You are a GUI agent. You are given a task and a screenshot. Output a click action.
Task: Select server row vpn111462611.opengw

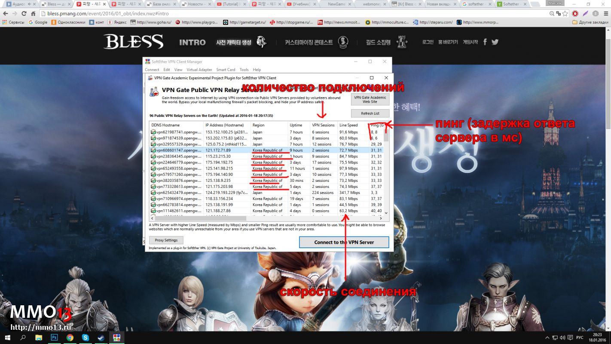pyautogui.click(x=266, y=211)
